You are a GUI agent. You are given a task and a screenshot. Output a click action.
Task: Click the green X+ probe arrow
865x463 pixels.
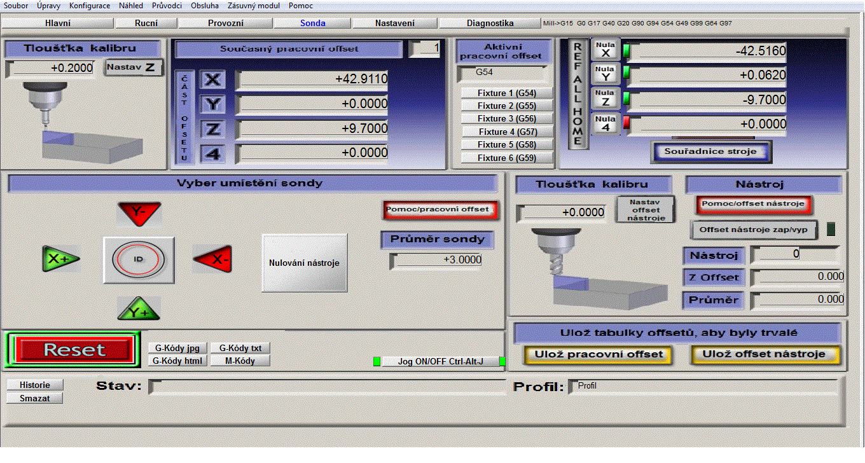coord(60,259)
